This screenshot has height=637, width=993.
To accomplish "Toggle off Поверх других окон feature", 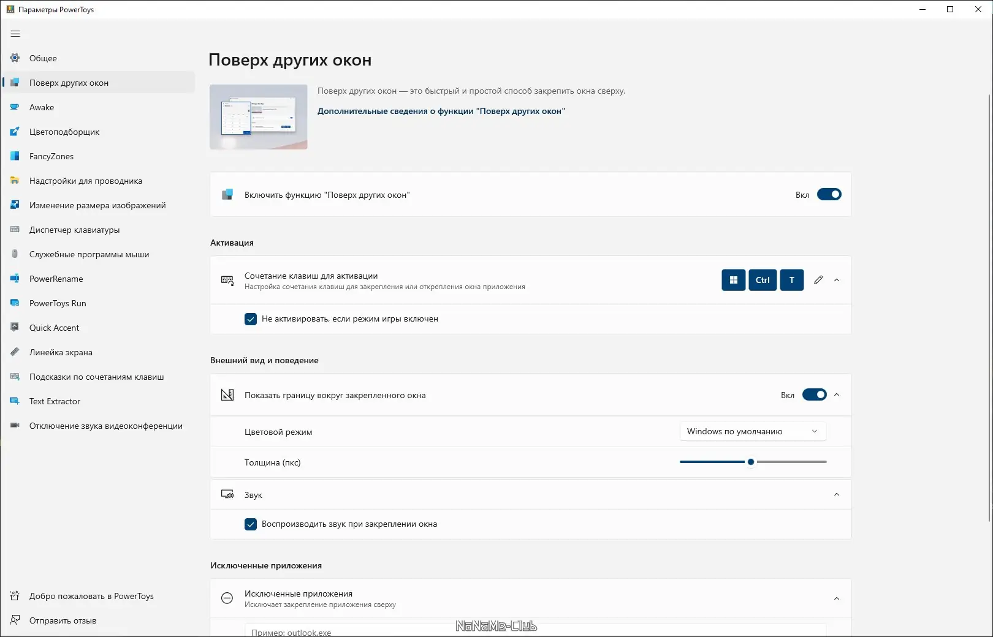I will 829,194.
